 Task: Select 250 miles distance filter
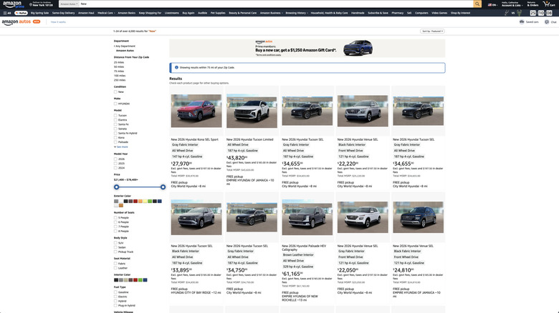pyautogui.click(x=120, y=80)
